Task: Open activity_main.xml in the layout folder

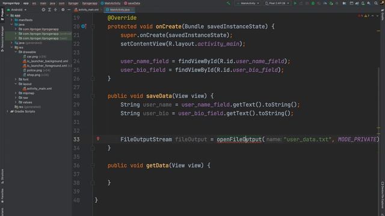Action: tap(37, 89)
